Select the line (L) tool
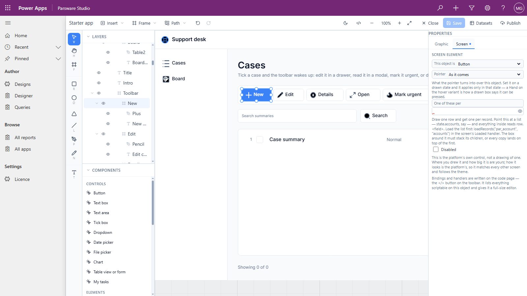The width and height of the screenshot is (527, 296). (74, 127)
